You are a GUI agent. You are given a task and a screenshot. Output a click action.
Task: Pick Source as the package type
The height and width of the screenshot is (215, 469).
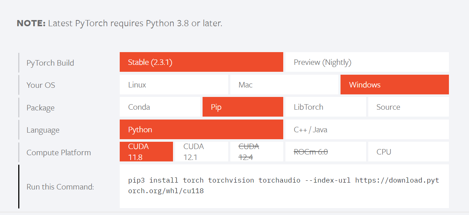pos(408,107)
